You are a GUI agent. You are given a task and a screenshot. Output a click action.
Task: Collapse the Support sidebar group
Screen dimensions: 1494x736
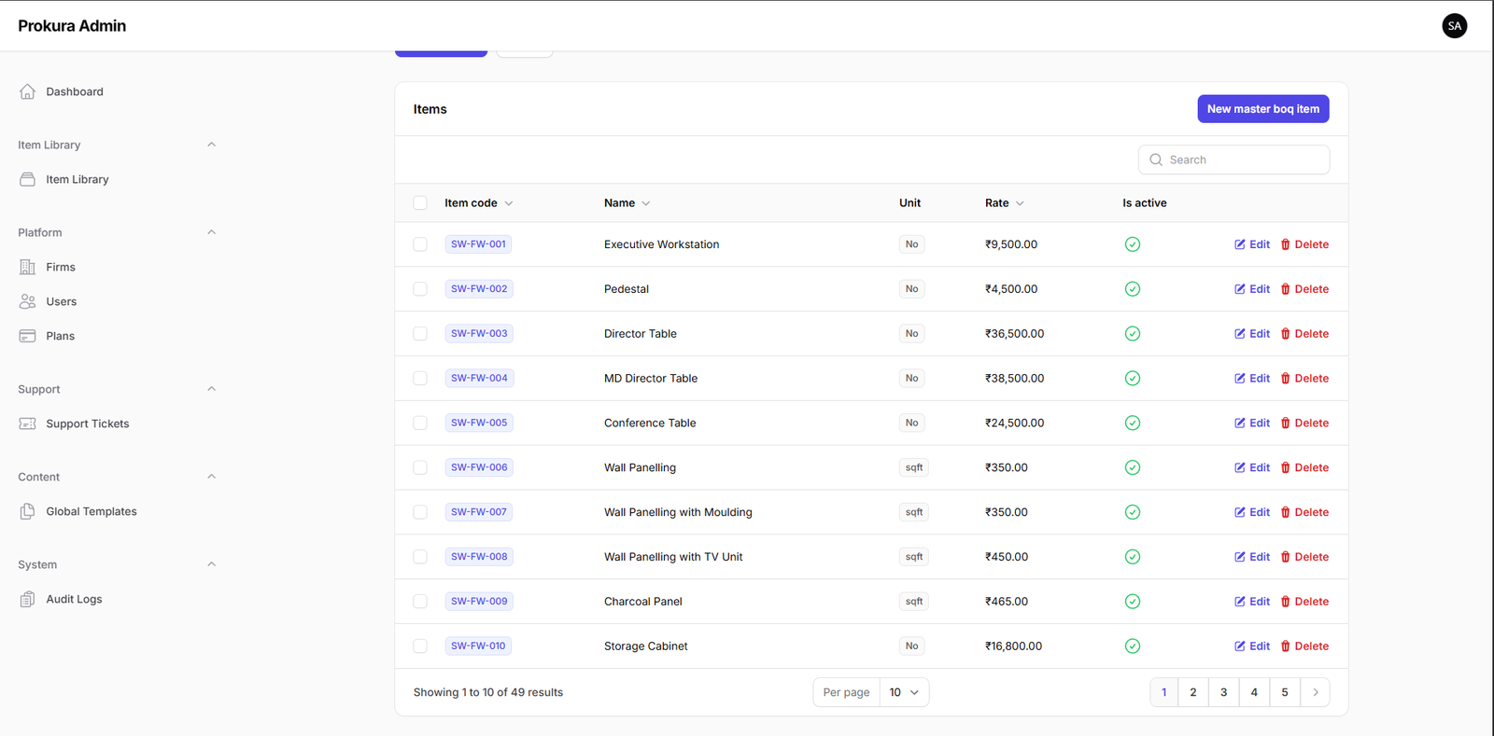(x=211, y=389)
